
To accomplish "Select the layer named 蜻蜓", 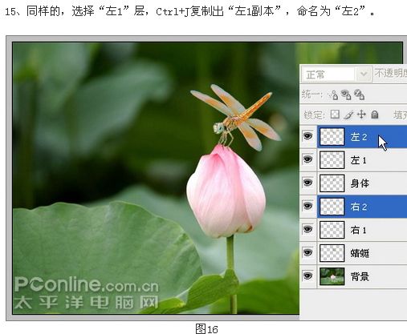I will click(x=362, y=253).
